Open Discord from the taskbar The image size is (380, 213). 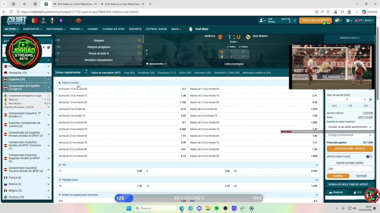pyautogui.click(x=199, y=208)
